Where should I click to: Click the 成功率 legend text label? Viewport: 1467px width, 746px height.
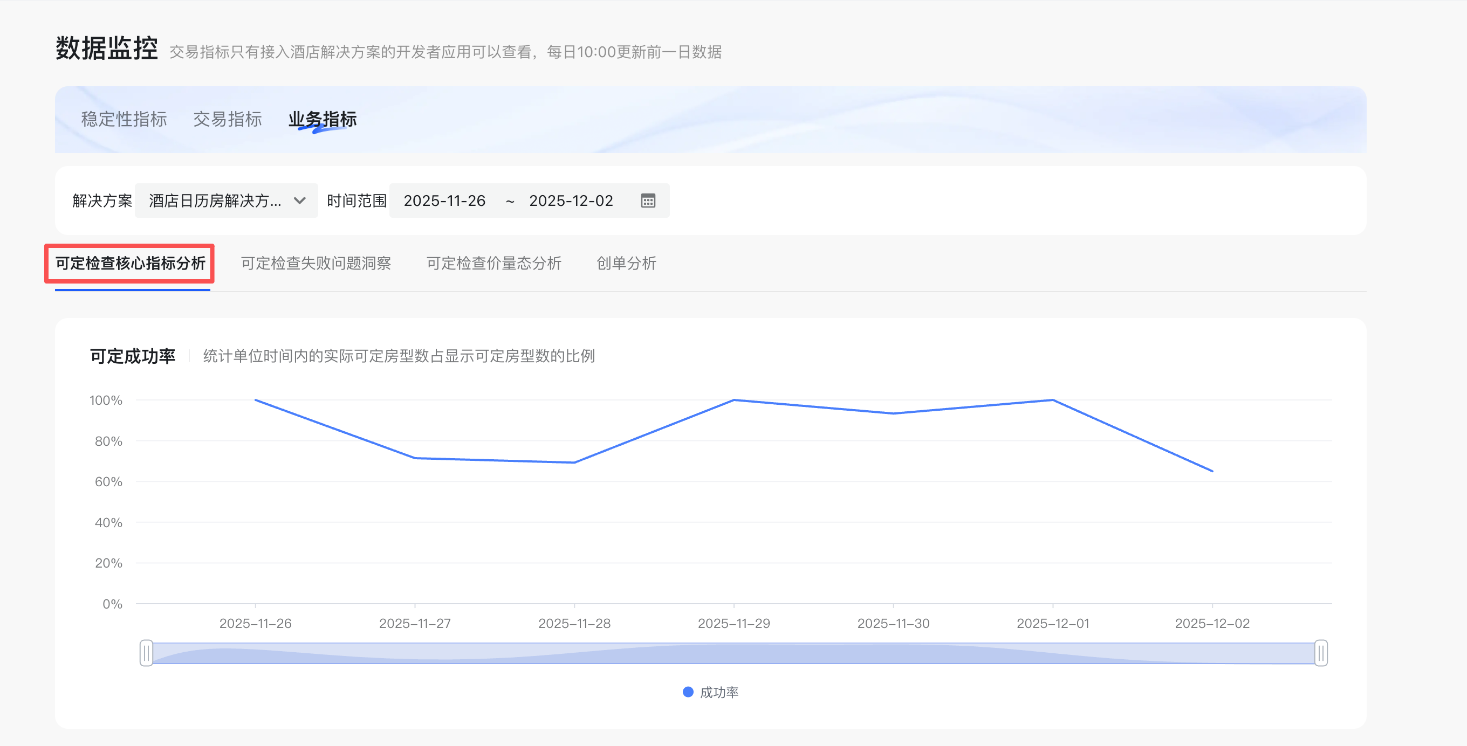click(719, 693)
